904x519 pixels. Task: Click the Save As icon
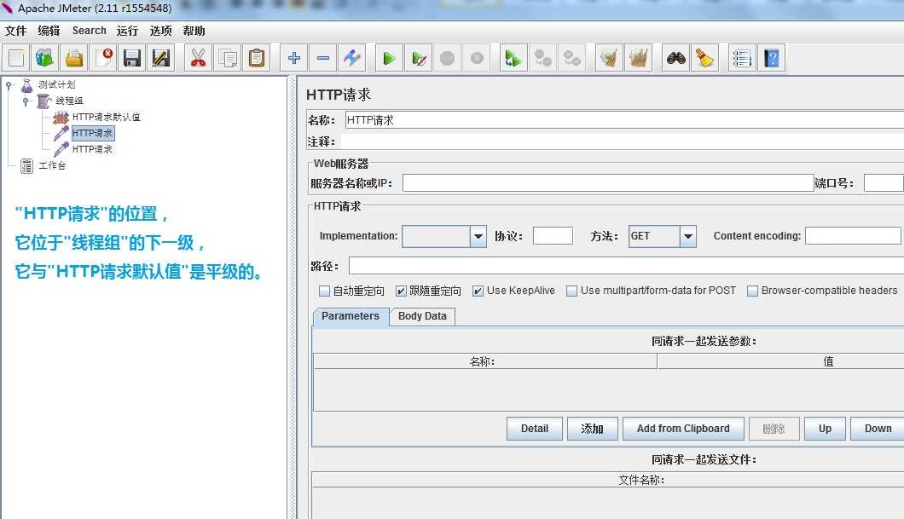[161, 58]
